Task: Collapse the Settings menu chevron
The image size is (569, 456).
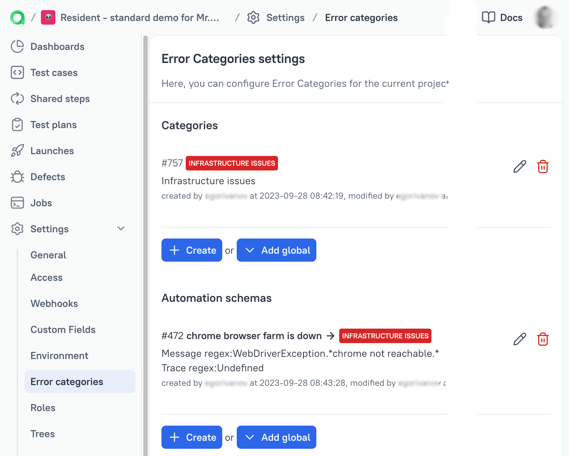Action: (121, 229)
